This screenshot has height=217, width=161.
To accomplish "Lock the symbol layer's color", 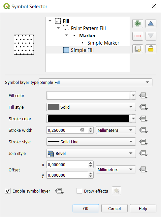I will (x=151, y=49).
